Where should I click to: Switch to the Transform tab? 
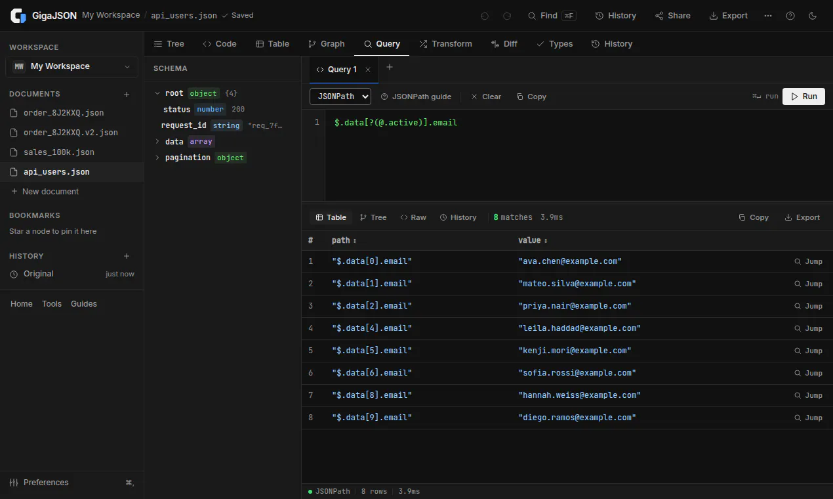tap(445, 44)
